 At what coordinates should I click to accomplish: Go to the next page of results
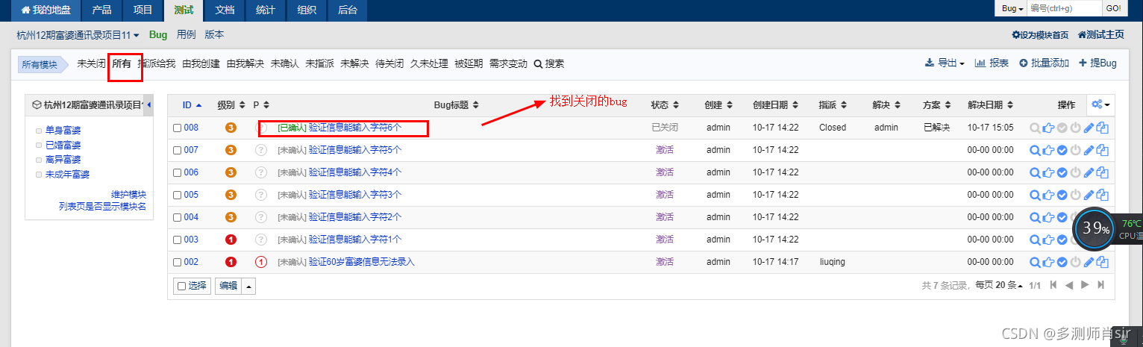1085,285
